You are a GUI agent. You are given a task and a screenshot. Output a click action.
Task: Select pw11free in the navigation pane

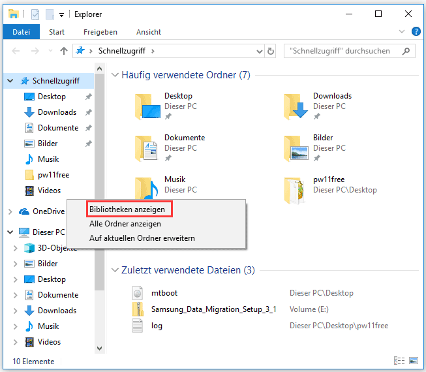tap(53, 175)
